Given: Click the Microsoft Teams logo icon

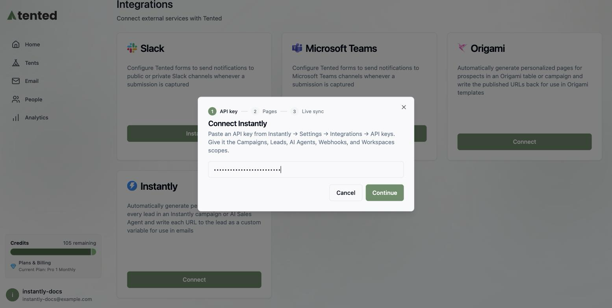Looking at the screenshot, I should [297, 48].
